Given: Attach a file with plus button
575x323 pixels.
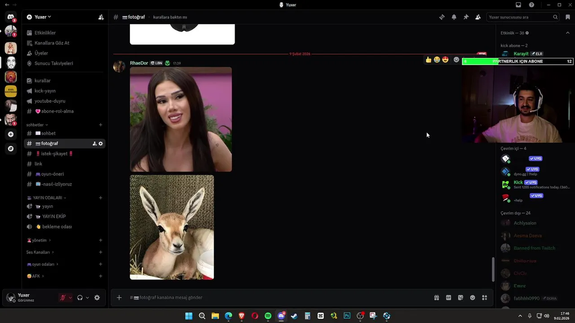Looking at the screenshot, I should coord(119,297).
